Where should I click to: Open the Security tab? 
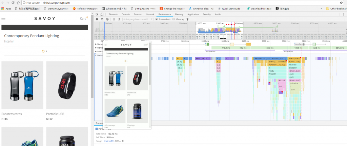(x=207, y=14)
